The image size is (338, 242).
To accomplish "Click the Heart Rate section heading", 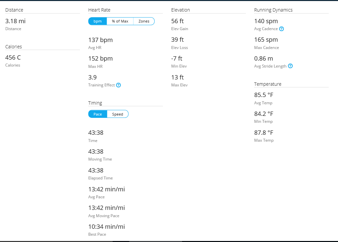I will click(x=99, y=10).
